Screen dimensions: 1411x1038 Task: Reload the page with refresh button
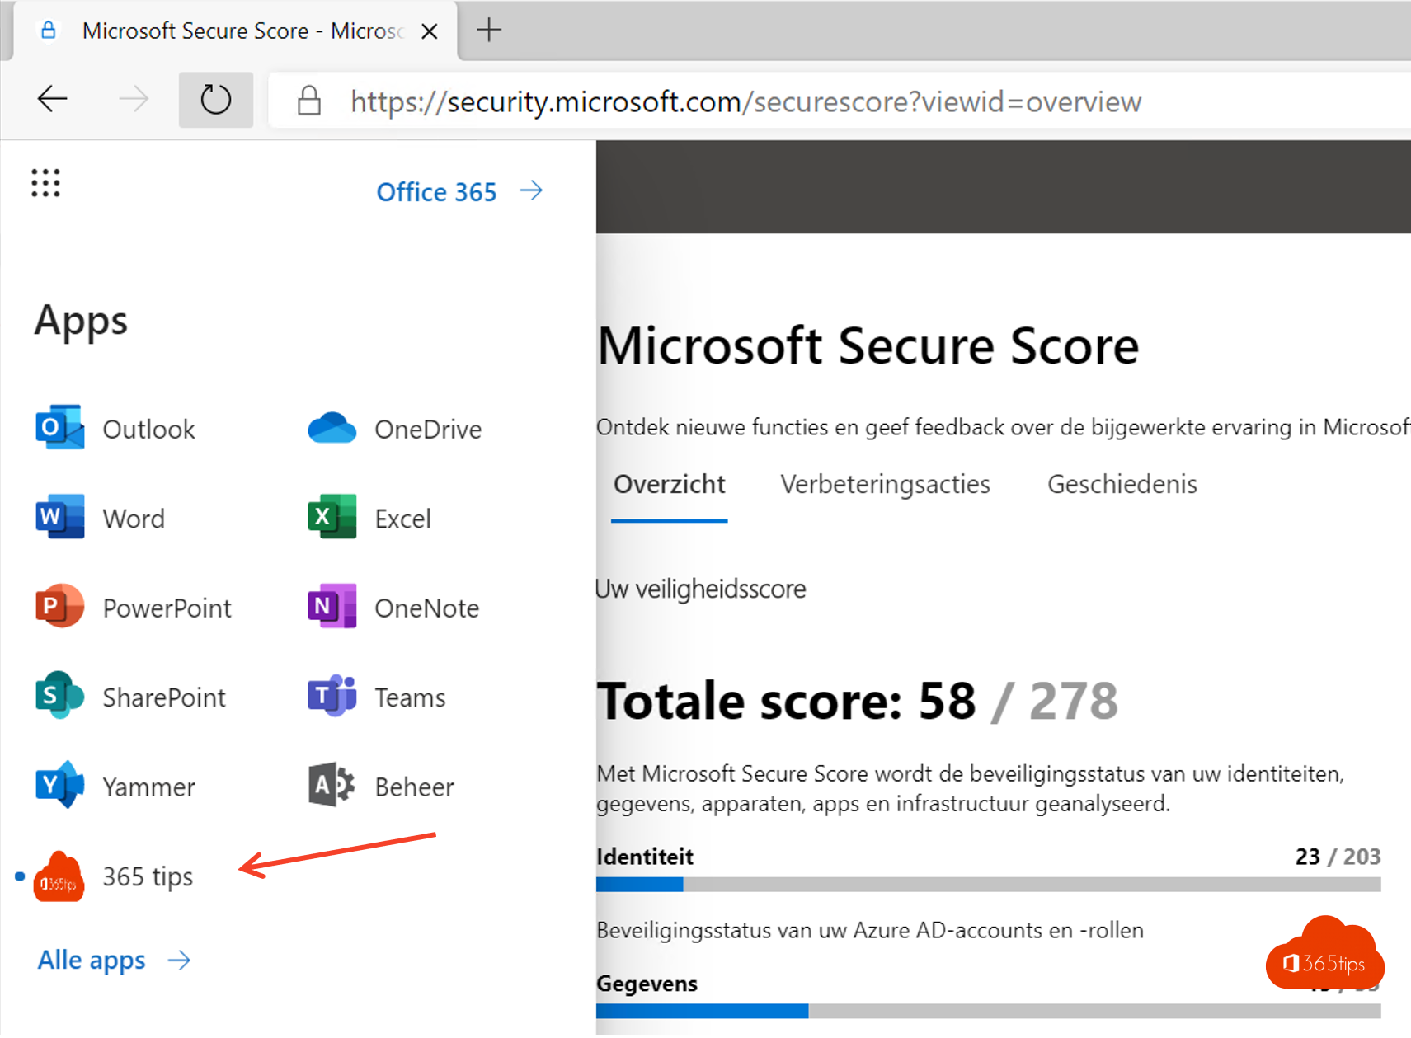click(x=216, y=100)
